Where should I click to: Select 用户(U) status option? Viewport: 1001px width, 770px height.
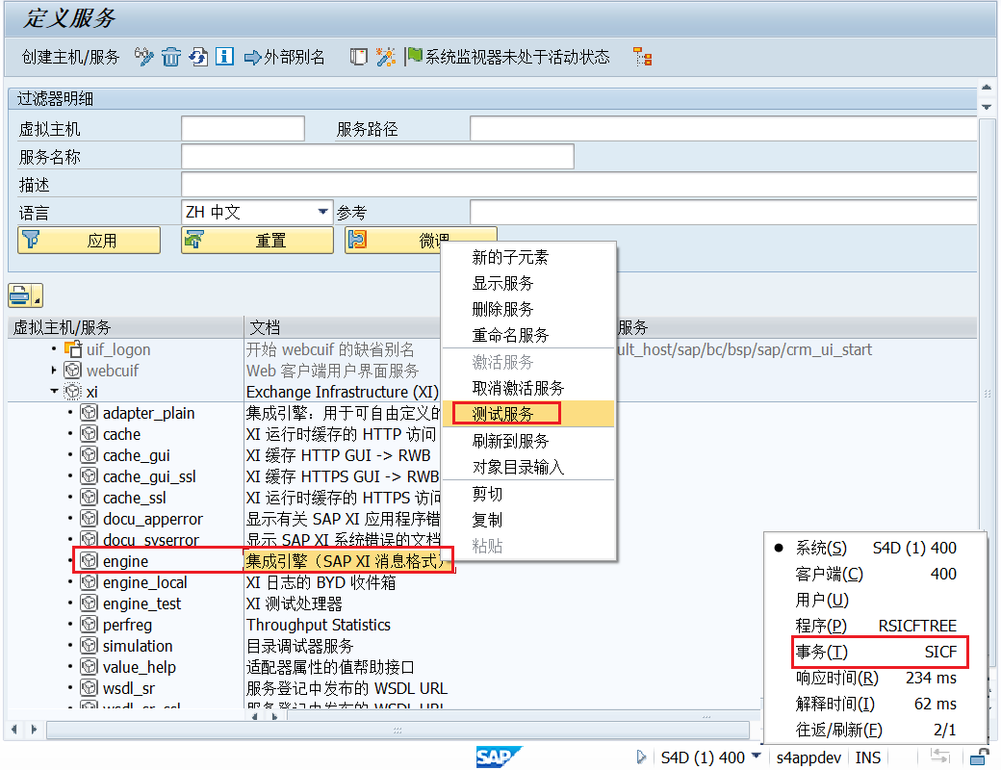click(875, 601)
